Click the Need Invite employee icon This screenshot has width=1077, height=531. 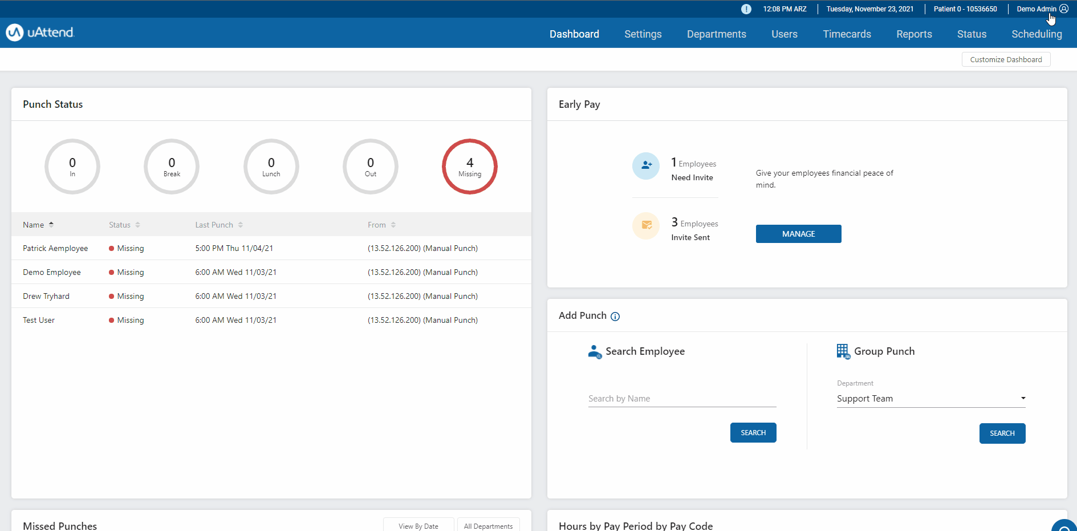click(646, 166)
